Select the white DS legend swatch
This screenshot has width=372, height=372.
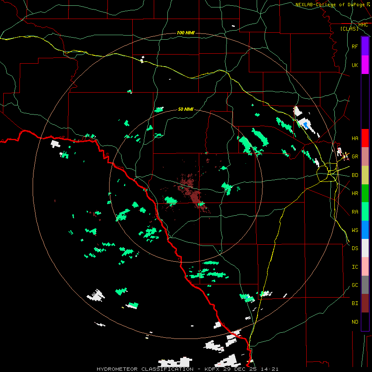[365, 248]
